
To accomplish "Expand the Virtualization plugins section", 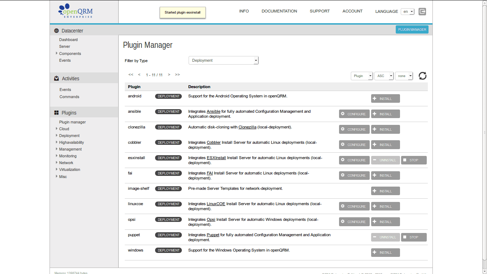I will 57,169.
